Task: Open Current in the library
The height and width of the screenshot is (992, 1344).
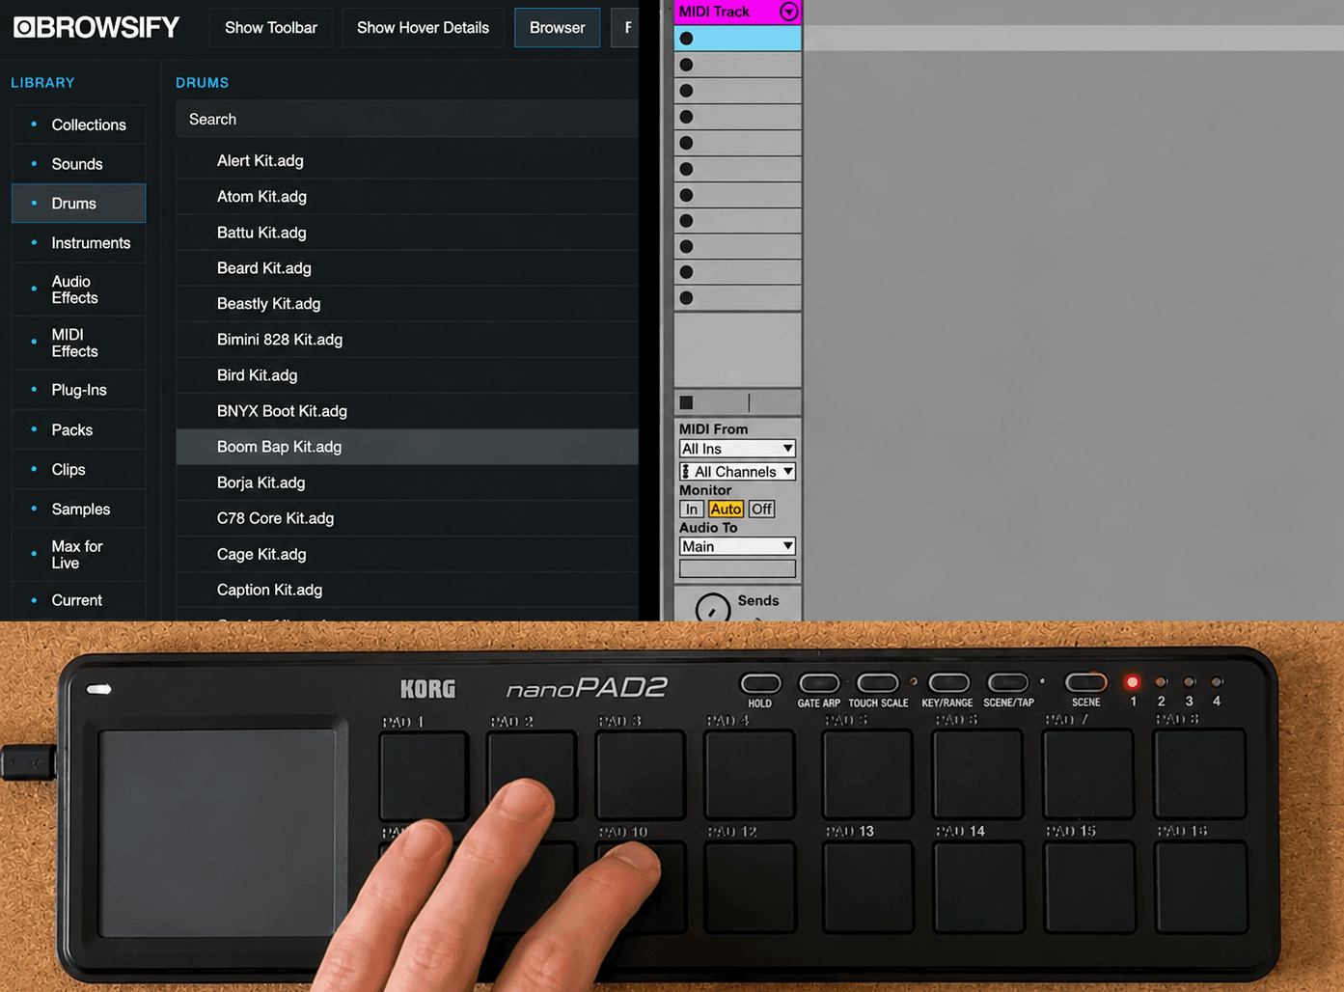Action: (x=79, y=600)
